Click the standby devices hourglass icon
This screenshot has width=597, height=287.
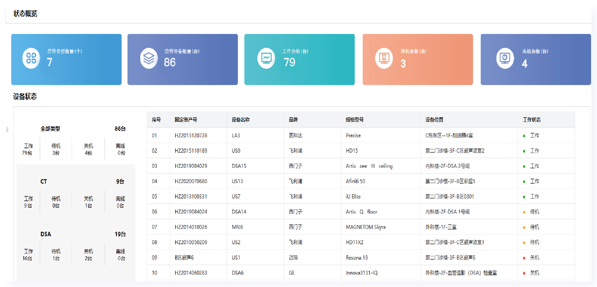pyautogui.click(x=384, y=58)
